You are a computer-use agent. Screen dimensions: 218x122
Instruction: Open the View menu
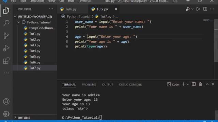pyautogui.click(x=52, y=1)
